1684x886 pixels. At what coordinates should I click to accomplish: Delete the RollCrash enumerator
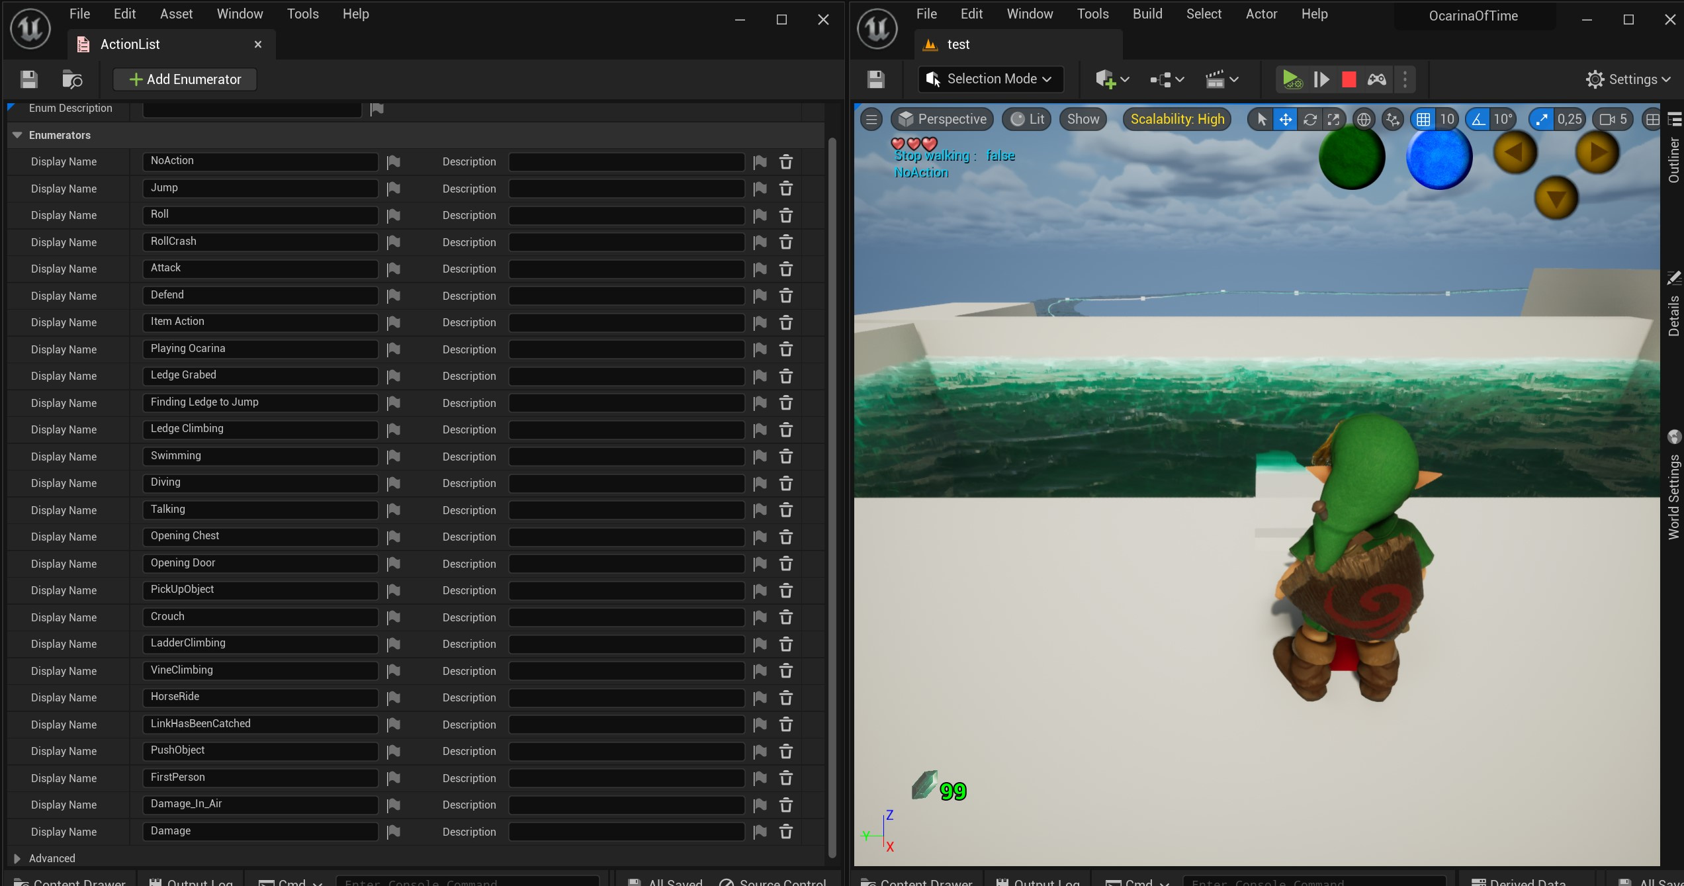click(x=786, y=242)
